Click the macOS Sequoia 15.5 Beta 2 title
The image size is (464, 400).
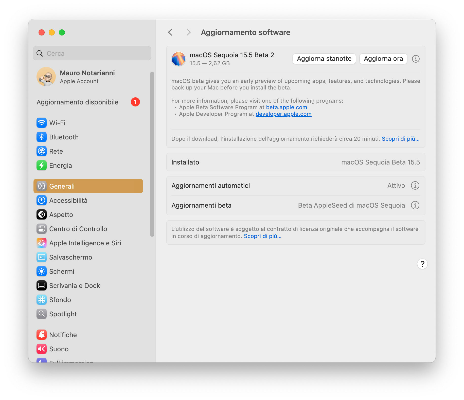[232, 55]
